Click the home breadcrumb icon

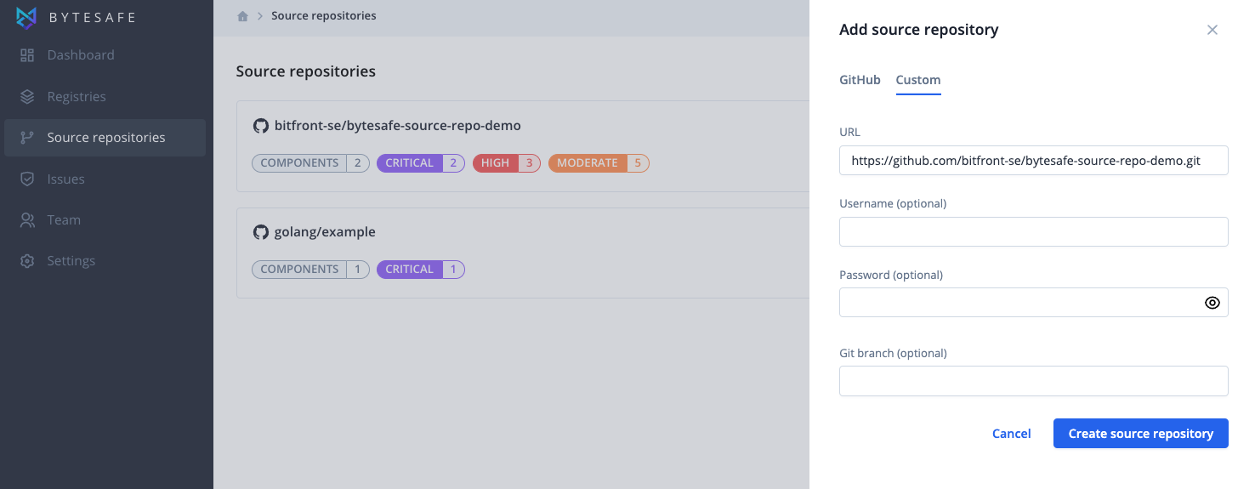[242, 16]
